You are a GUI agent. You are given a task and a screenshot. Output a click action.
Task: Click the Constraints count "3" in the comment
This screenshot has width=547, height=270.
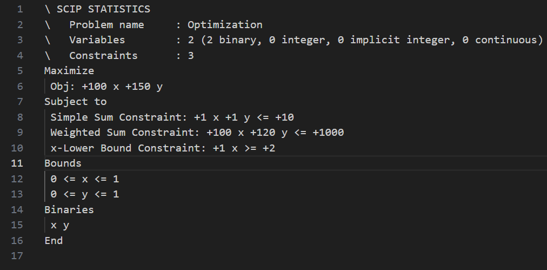(191, 56)
